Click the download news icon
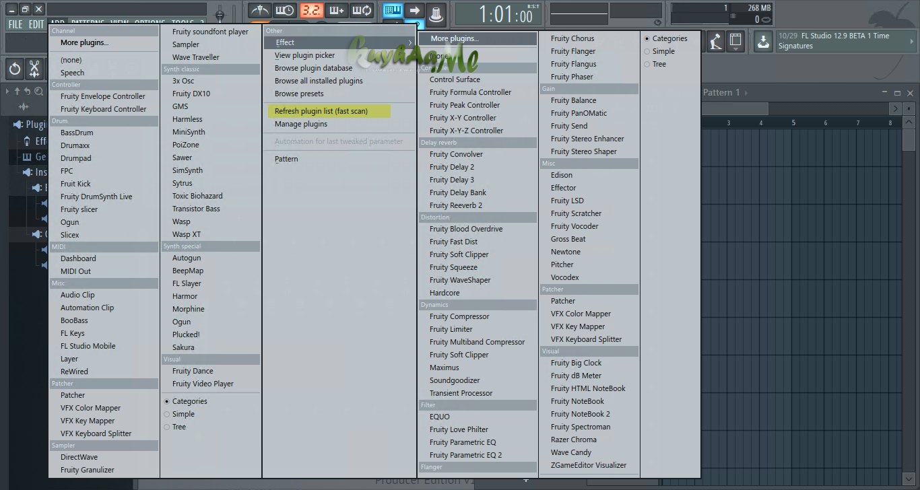Viewport: 920px width, 490px height. point(762,41)
